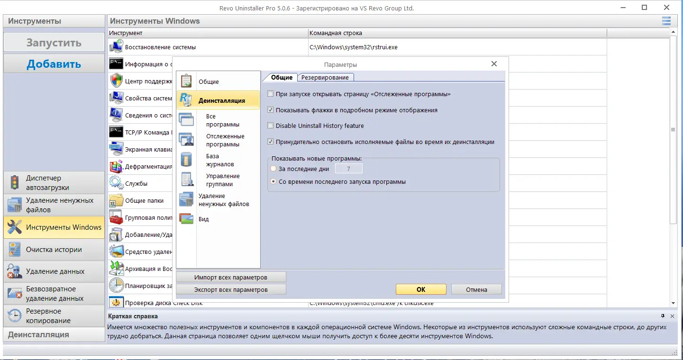Expand the Деинсталляция section in main sidebar
Screen dimensions: 683x360
click(54, 334)
